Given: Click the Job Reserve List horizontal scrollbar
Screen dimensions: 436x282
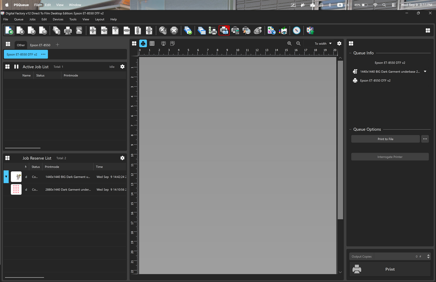Looking at the screenshot, I should [24, 277].
